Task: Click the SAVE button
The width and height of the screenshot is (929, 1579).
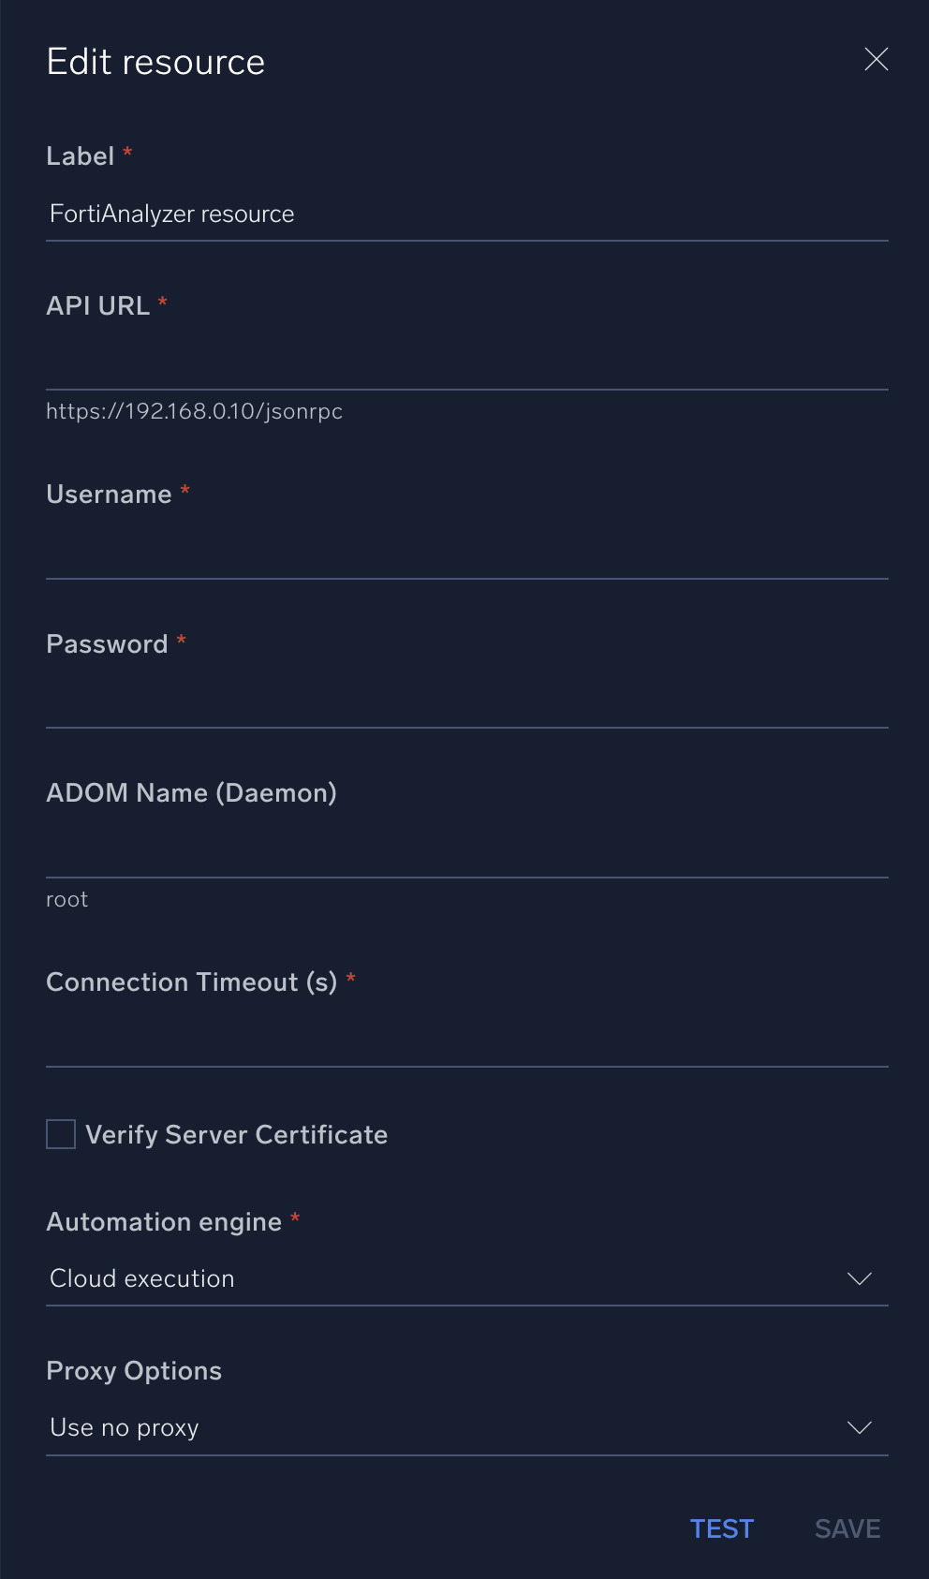Action: tap(846, 1527)
